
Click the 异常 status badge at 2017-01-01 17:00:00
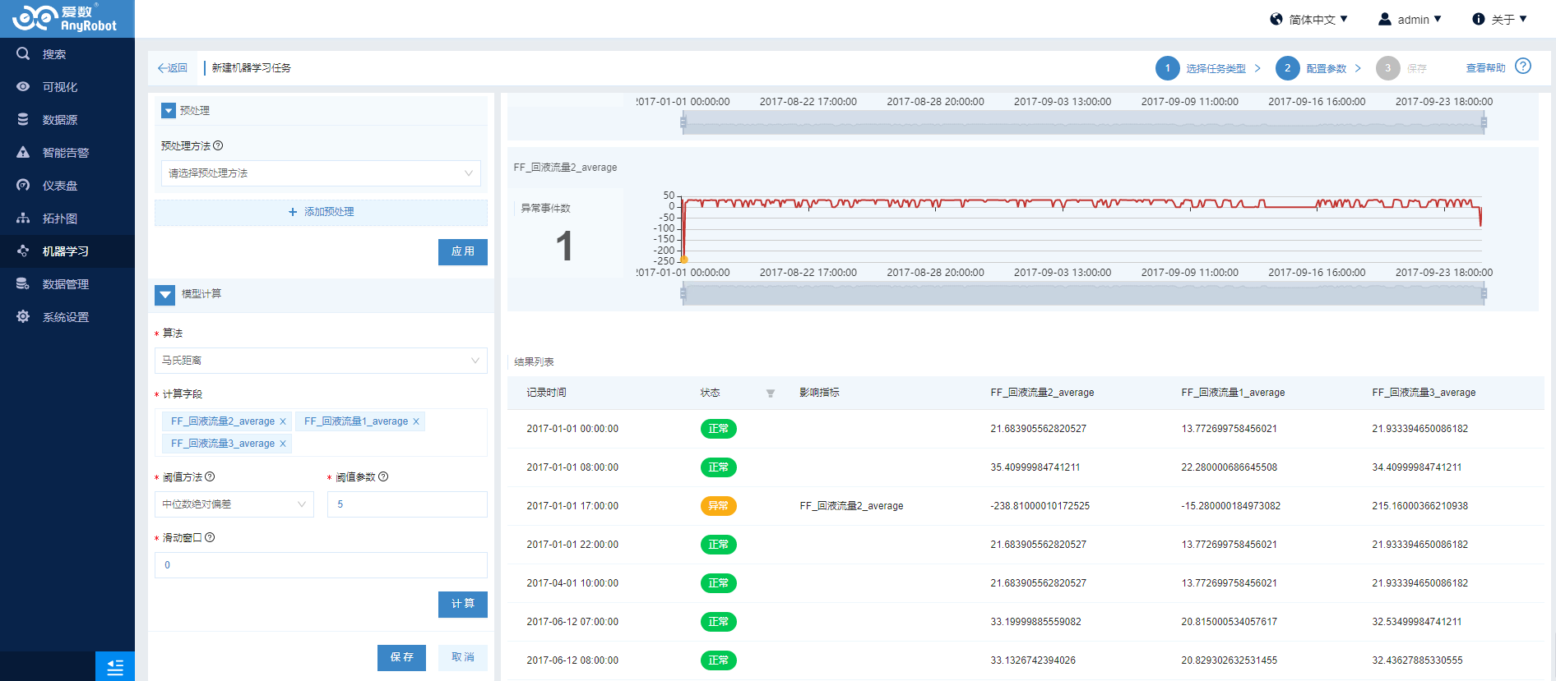click(x=718, y=506)
